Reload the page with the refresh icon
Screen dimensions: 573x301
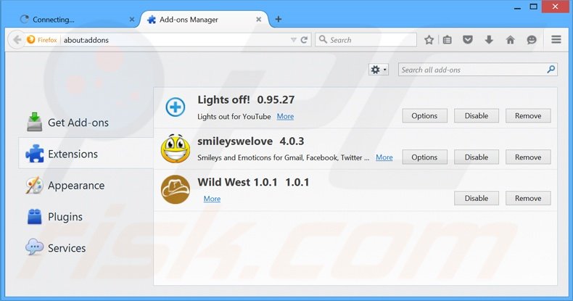point(304,40)
